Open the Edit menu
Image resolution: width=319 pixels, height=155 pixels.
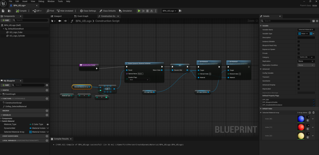[17, 1]
